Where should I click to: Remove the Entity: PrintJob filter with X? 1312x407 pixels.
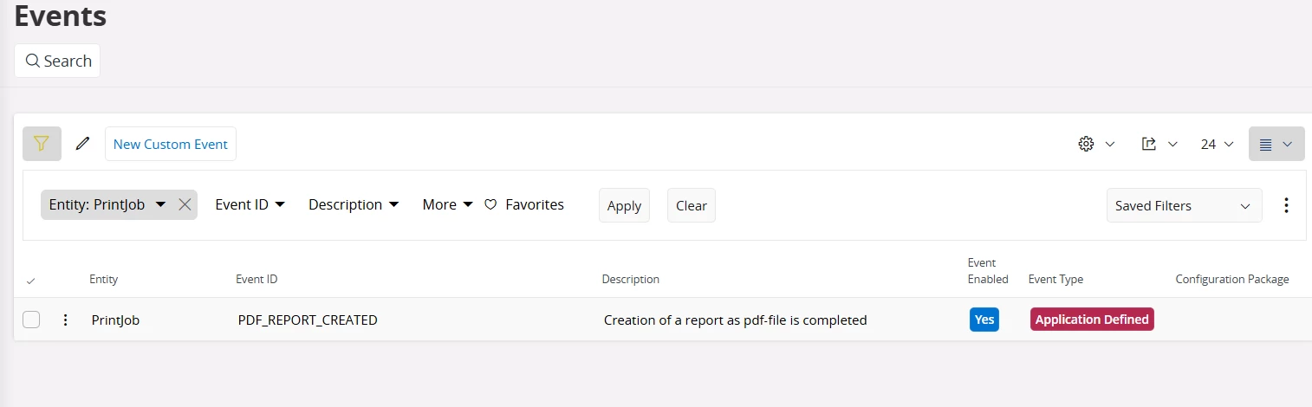coord(185,204)
